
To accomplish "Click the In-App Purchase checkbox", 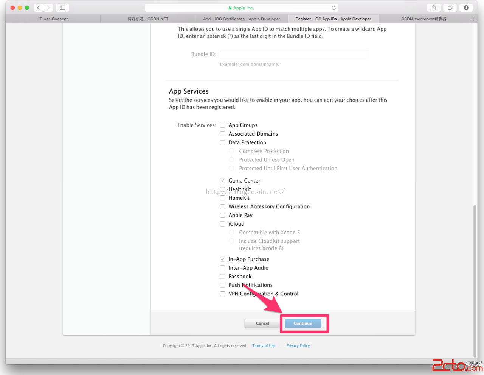I will (x=223, y=259).
